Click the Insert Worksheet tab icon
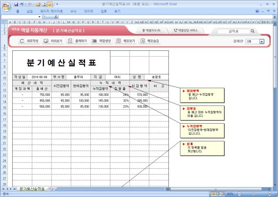This screenshot has height=197, width=278. coord(51,189)
